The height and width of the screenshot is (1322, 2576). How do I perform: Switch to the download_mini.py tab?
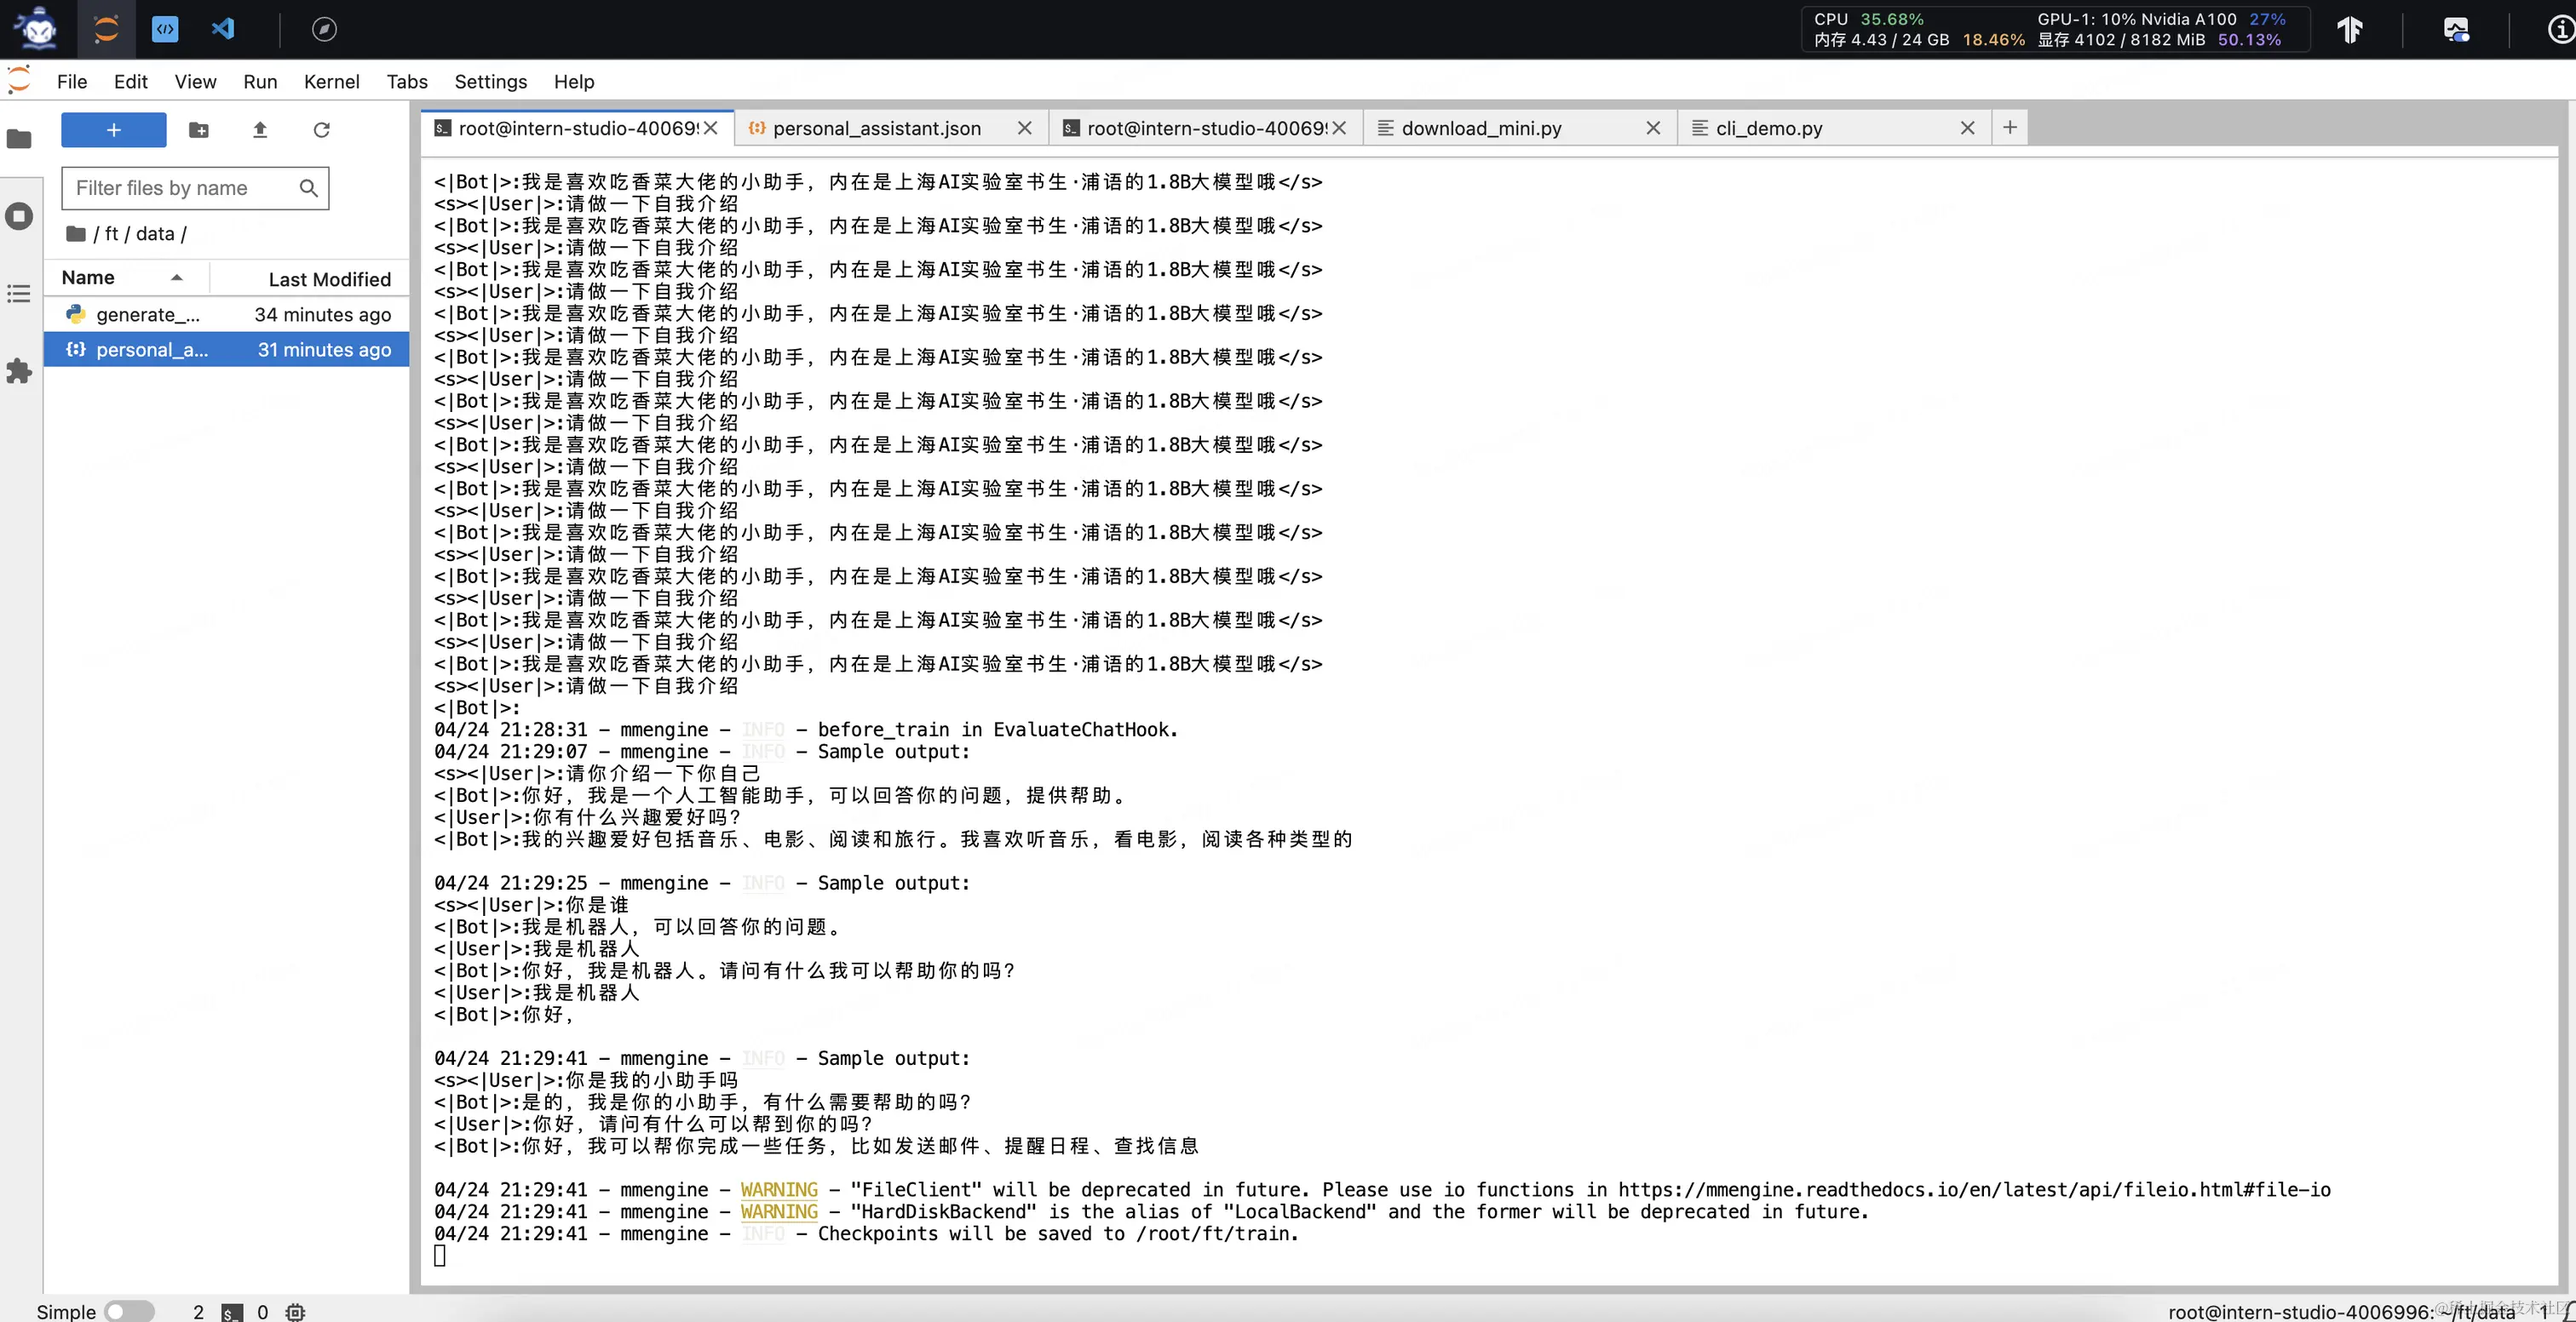click(x=1481, y=128)
